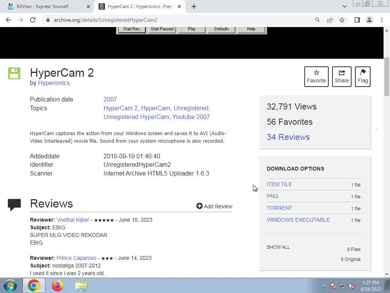The width and height of the screenshot is (390, 293).
Task: Open the HyperCam topic link
Action: pyautogui.click(x=156, y=108)
